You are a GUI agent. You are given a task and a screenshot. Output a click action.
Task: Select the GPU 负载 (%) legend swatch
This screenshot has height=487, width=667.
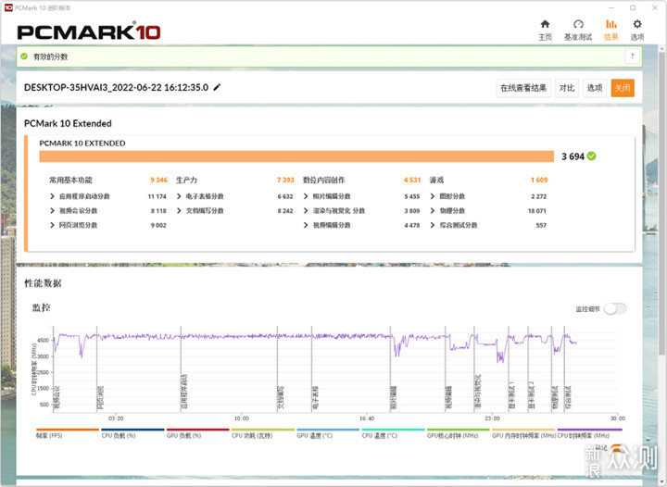click(198, 430)
